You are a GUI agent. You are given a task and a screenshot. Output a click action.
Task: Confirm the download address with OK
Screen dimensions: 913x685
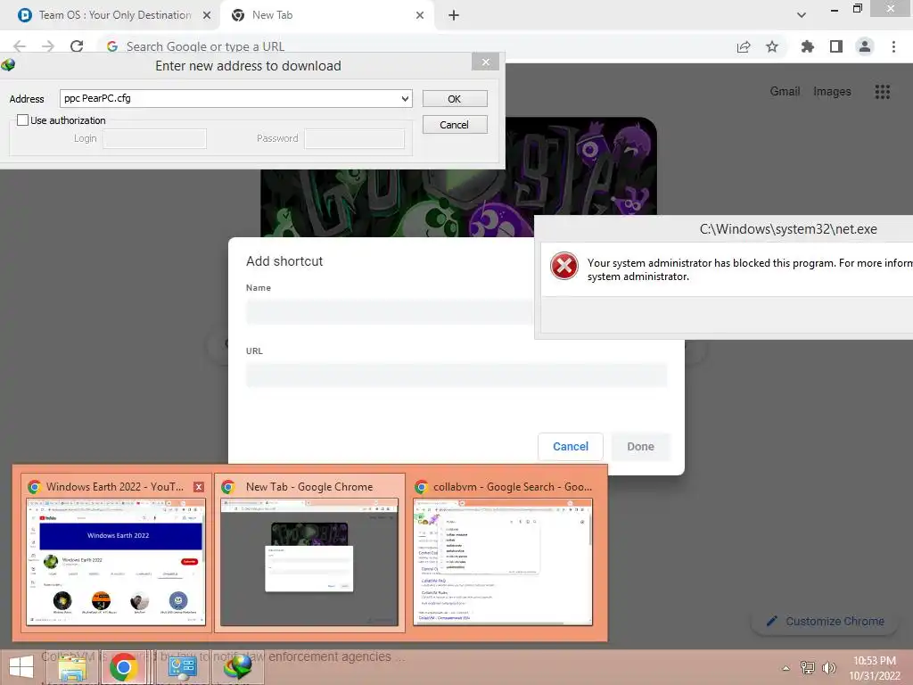[x=455, y=99]
